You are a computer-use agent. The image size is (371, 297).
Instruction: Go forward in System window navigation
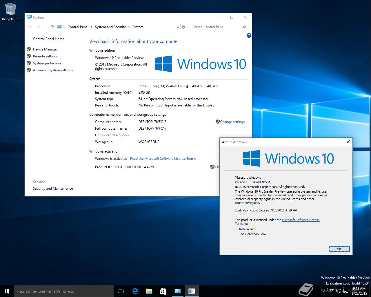[x=39, y=27]
